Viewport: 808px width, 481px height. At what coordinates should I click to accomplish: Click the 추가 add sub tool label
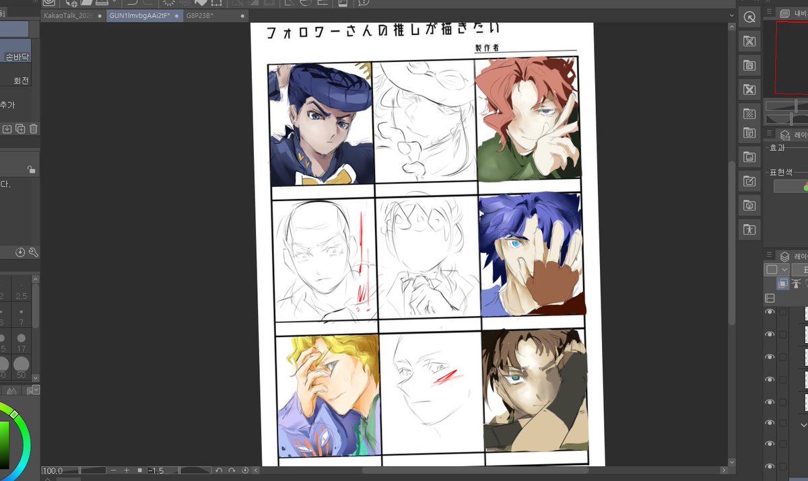7,105
